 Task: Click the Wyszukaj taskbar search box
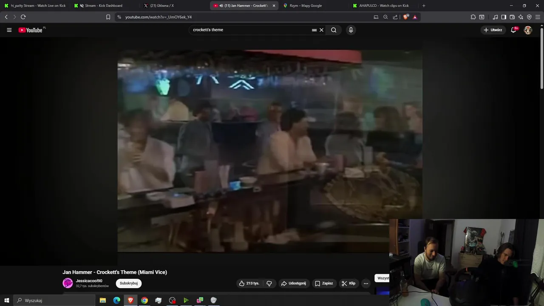54,300
